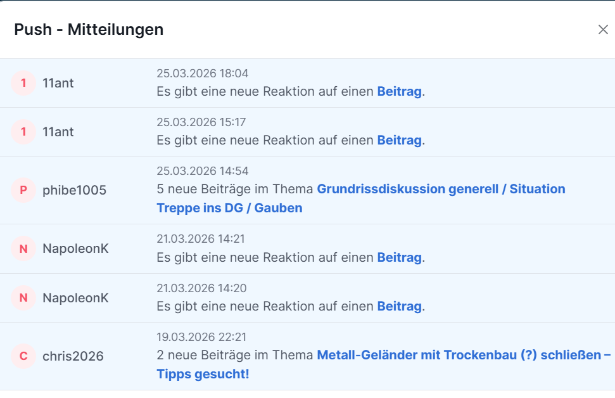Click username 11ant in the top notification

tap(58, 83)
